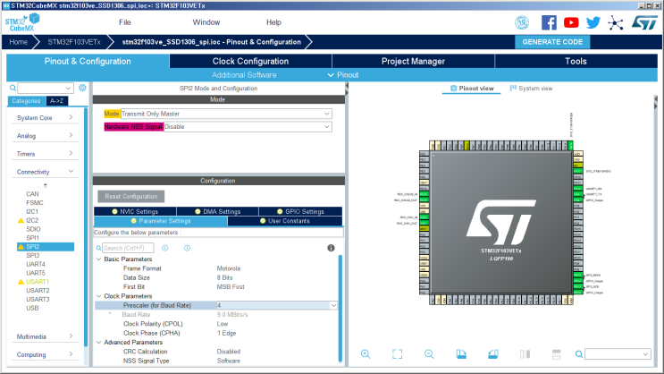This screenshot has width=664, height=374.
Task: Select USART2 in the connectivity list
Action: click(38, 291)
